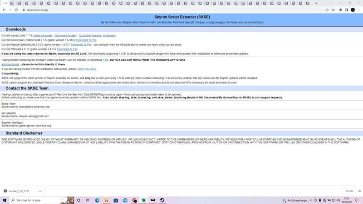The width and height of the screenshot is (363, 204).
Task: Open the 'watch this video' link
Action: coord(86,69)
